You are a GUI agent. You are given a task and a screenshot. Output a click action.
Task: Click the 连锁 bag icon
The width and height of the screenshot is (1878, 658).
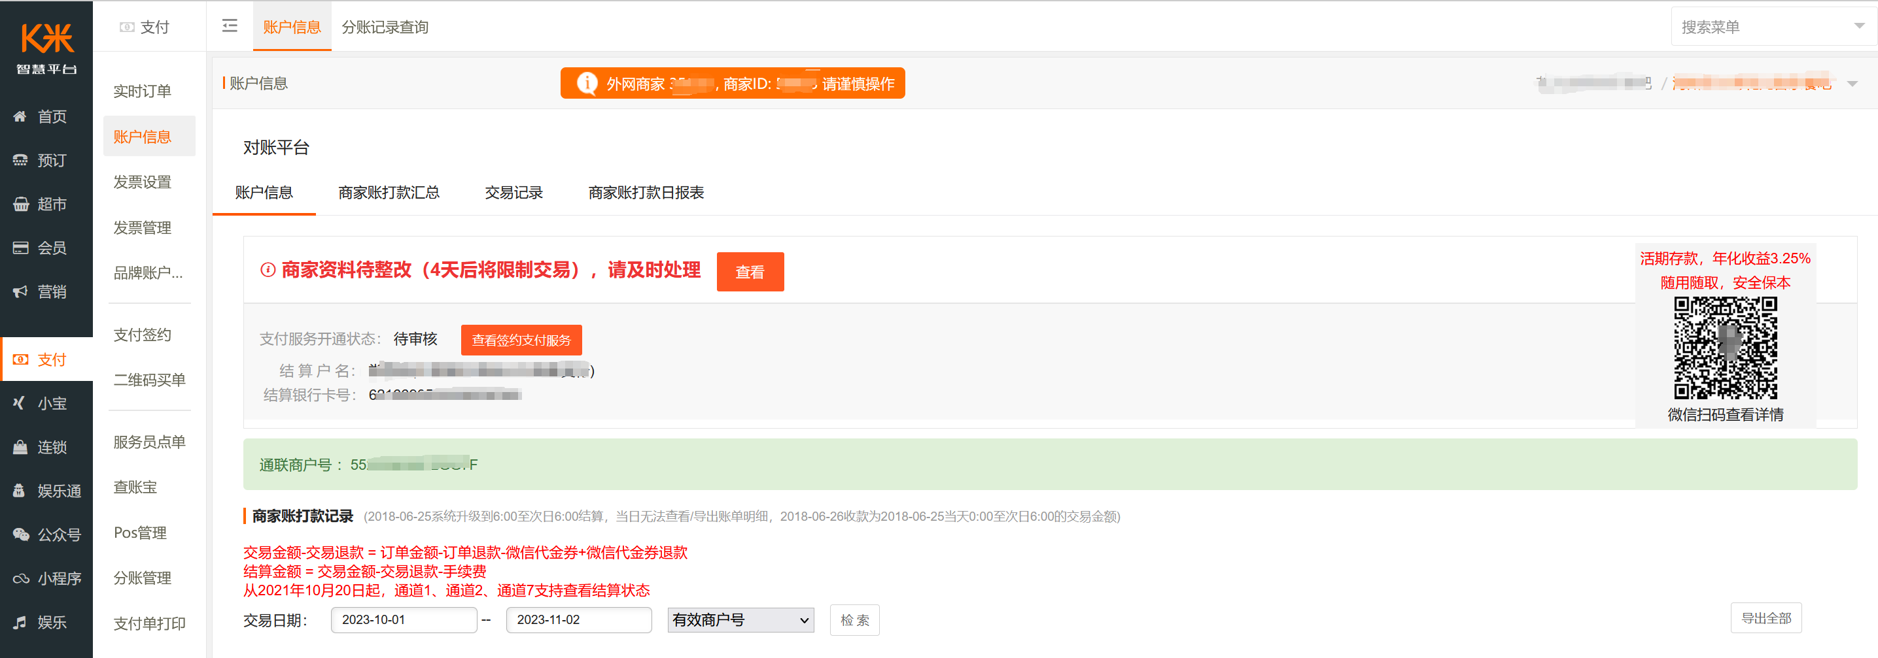20,447
